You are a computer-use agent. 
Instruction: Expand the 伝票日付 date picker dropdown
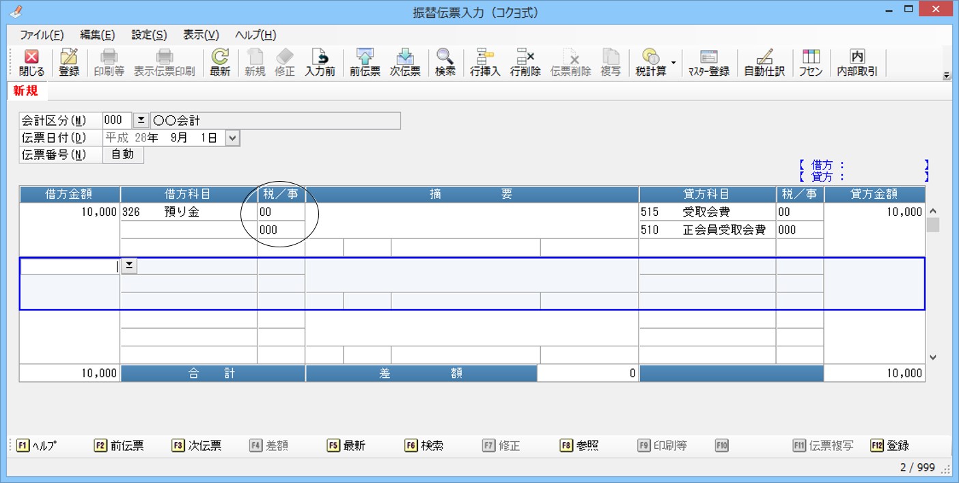(232, 138)
